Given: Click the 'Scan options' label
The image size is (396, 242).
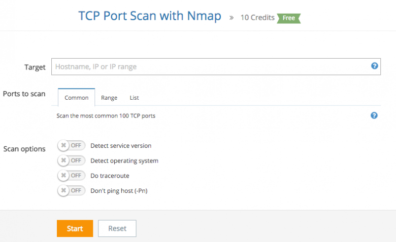Looking at the screenshot, I should [24, 149].
